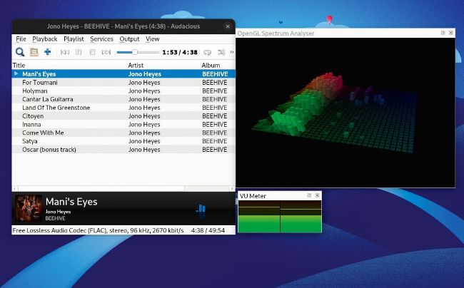Open the Services menu
Screen dimensions: 464x288
click(101, 39)
